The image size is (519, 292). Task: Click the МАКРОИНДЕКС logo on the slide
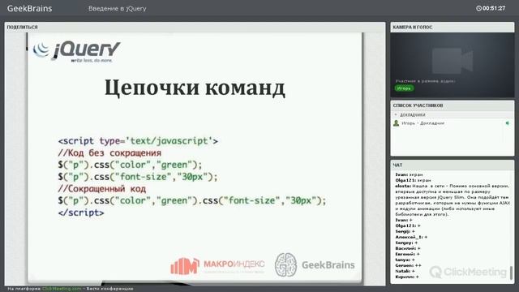217,266
